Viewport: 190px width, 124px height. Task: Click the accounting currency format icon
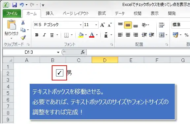[175, 35]
